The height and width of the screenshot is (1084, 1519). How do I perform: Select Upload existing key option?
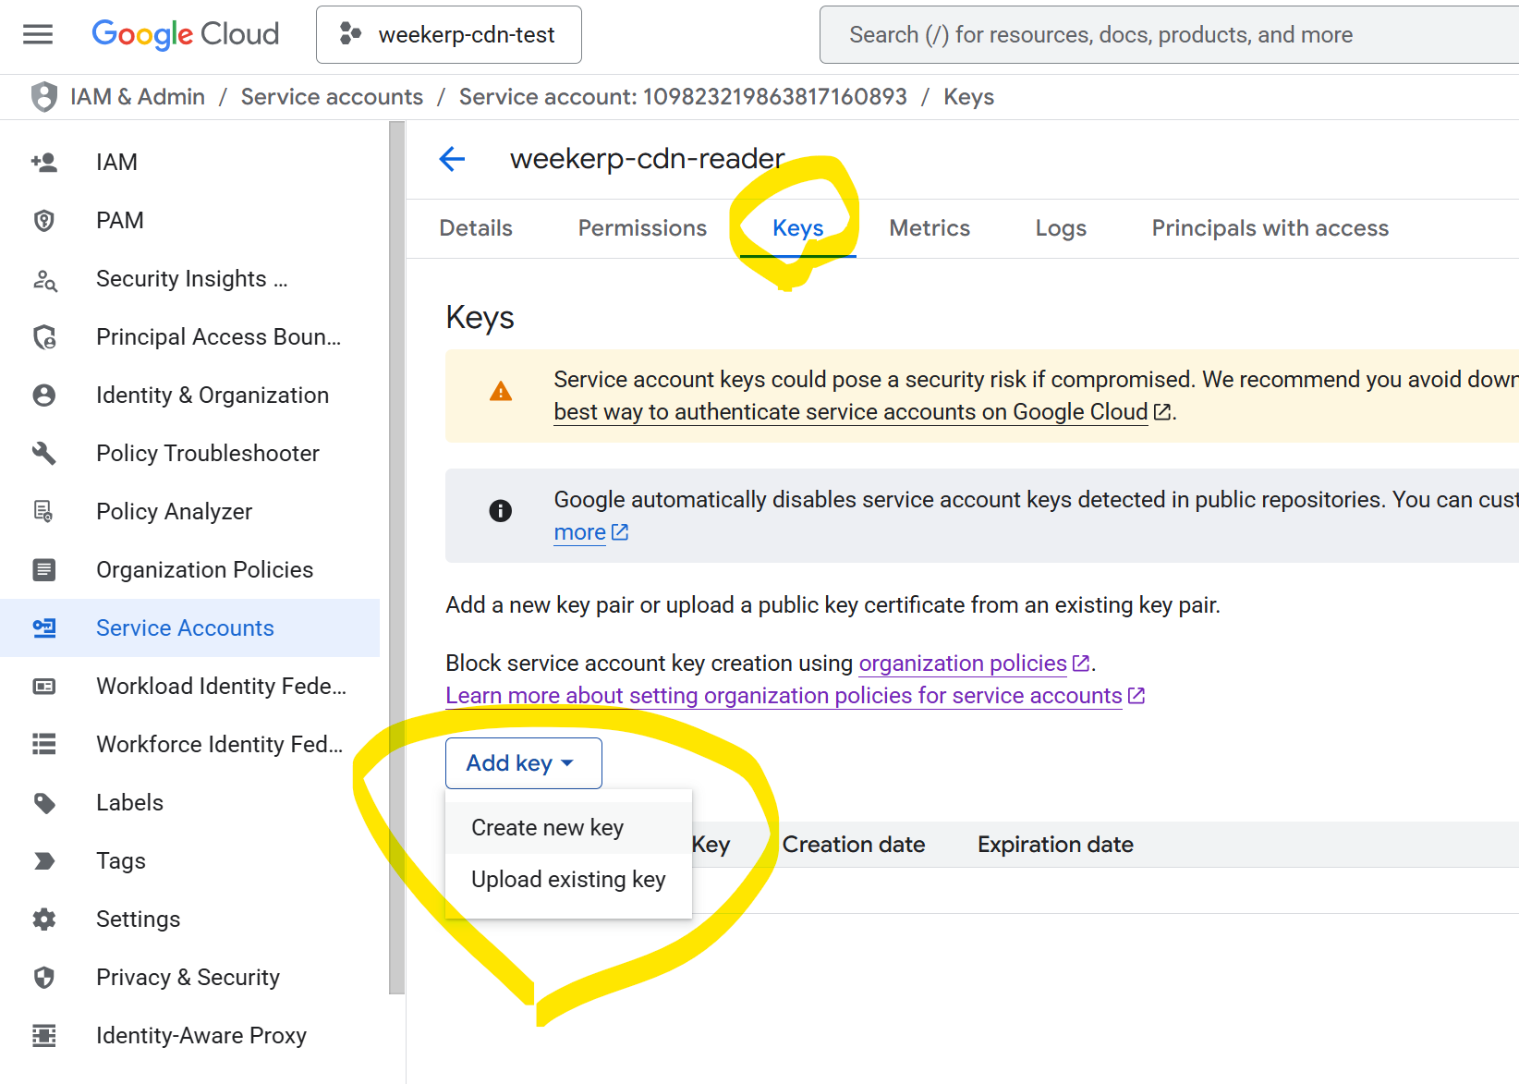567,880
